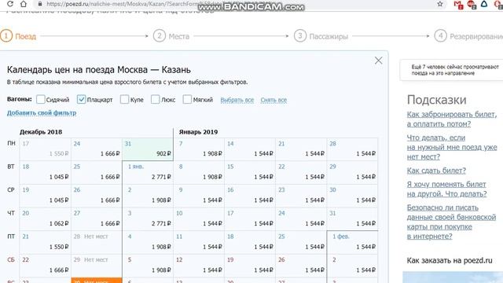The width and height of the screenshot is (503, 283).
Task: Select January 19 priced 1 544 ₽
Action: tap(250, 266)
